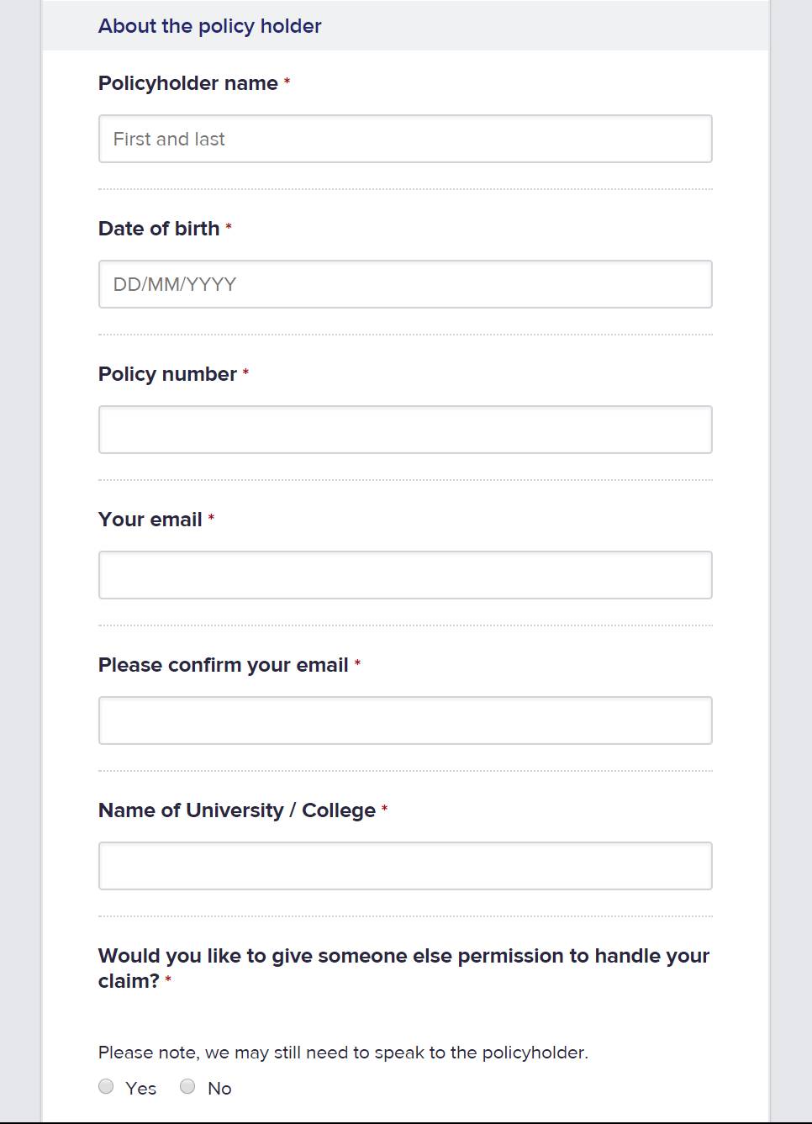Select the No radio button circle
The height and width of the screenshot is (1124, 812).
pyautogui.click(x=187, y=1086)
